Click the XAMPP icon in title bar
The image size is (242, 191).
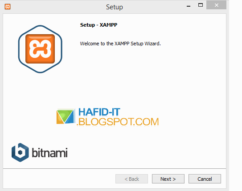8,7
